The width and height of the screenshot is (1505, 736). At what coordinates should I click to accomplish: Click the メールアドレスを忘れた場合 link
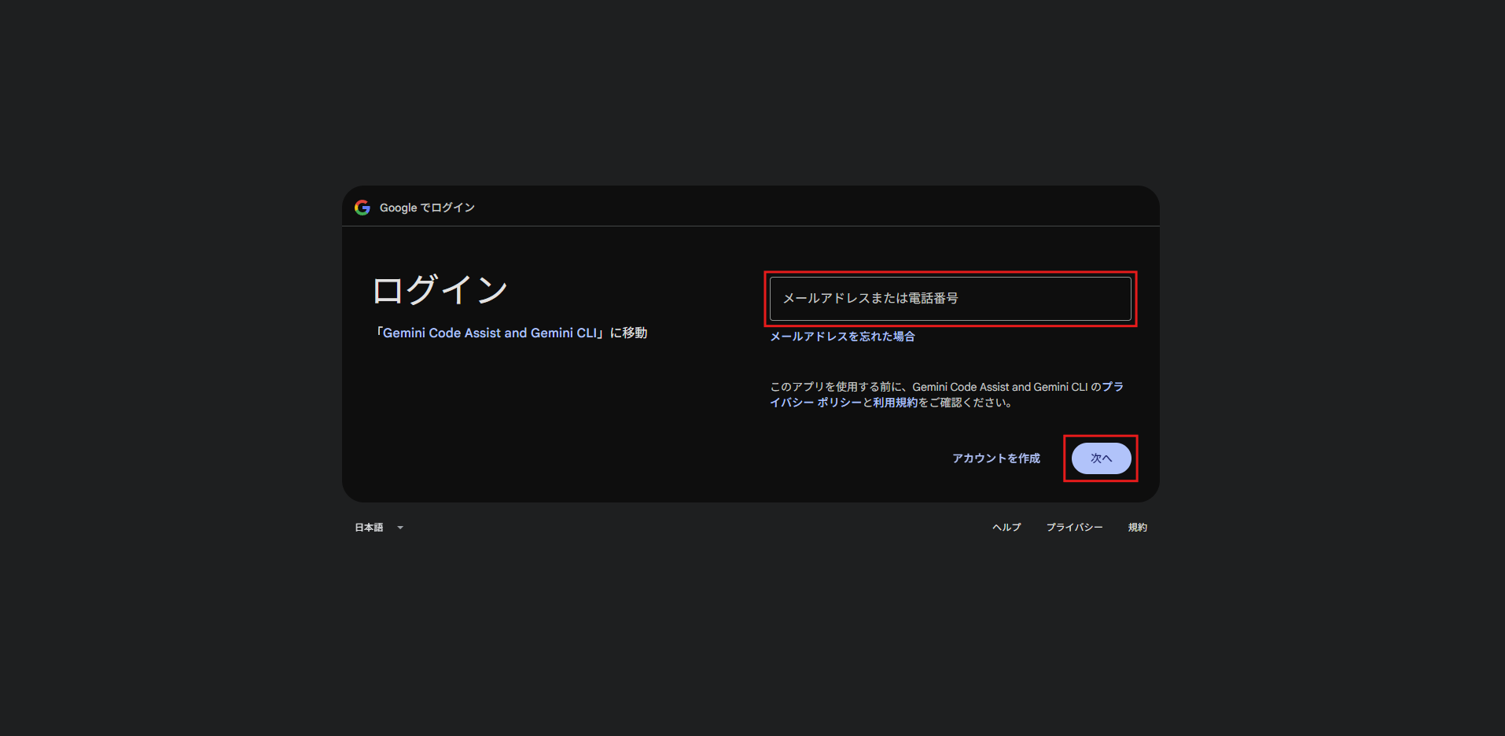point(842,337)
